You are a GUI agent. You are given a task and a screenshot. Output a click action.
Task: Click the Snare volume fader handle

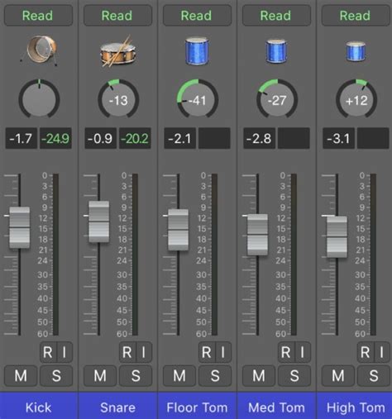coord(98,221)
